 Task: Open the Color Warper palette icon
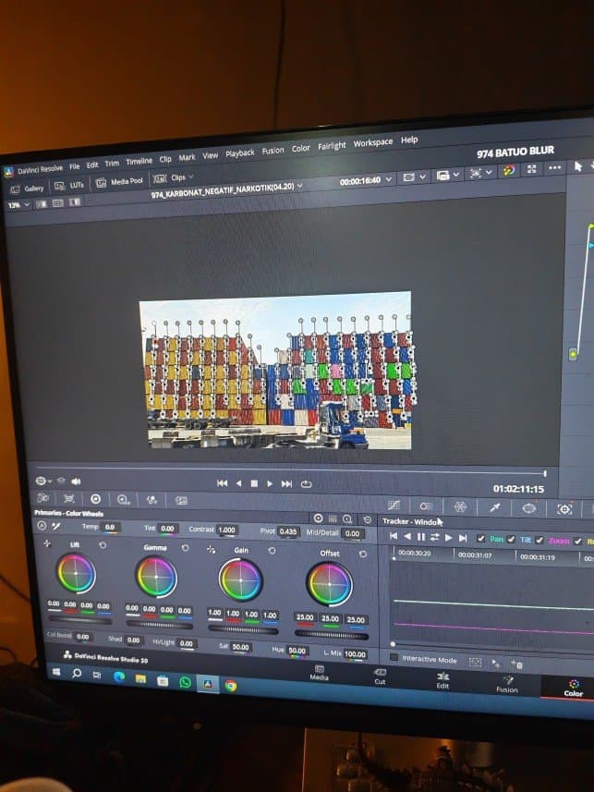tap(460, 506)
